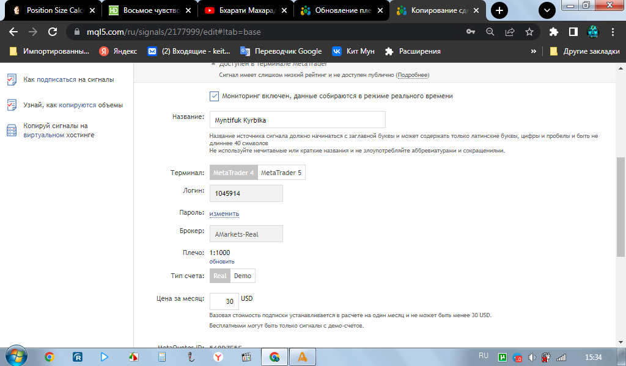This screenshot has width=626, height=366.
Task: Click the scrollbar down arrow
Action: tap(620, 342)
